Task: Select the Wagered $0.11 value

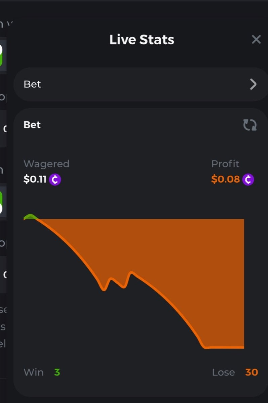Action: [35, 179]
